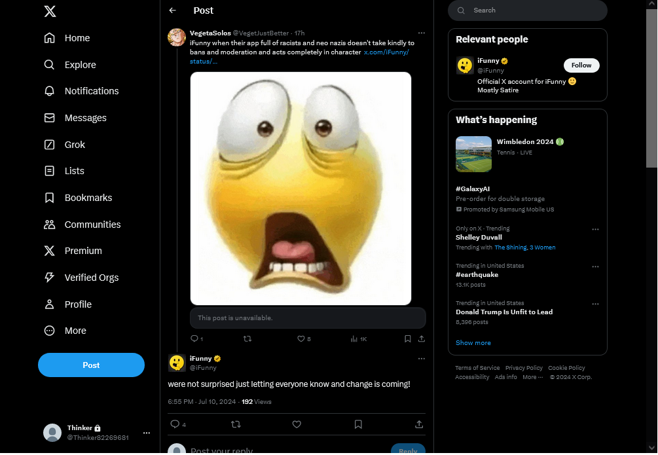658x455 pixels.
Task: Open Lists from the sidebar
Action: coord(64,172)
